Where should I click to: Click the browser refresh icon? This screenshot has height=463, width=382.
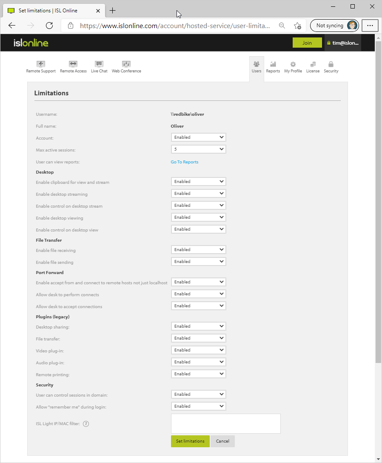49,26
